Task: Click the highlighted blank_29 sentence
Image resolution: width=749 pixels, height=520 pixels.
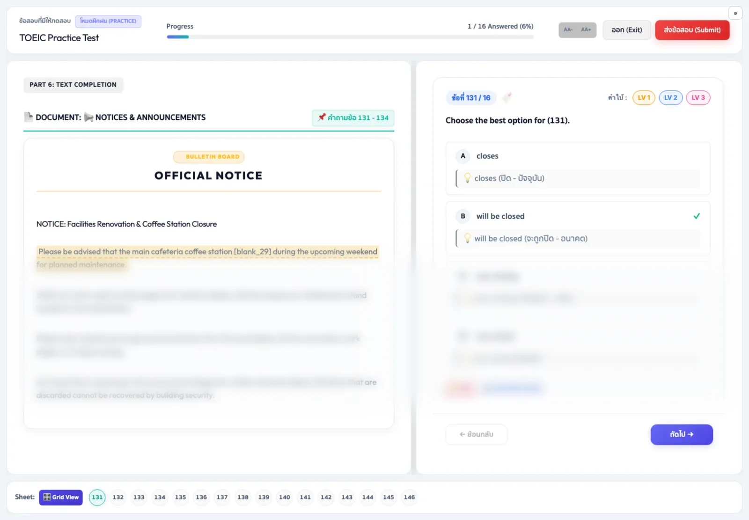Action: [207, 258]
